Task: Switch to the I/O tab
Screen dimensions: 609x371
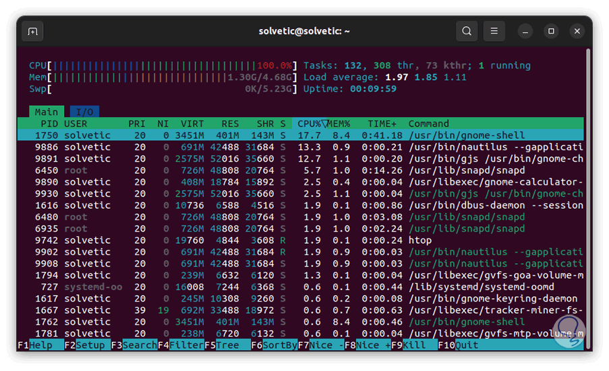Action: pyautogui.click(x=84, y=112)
